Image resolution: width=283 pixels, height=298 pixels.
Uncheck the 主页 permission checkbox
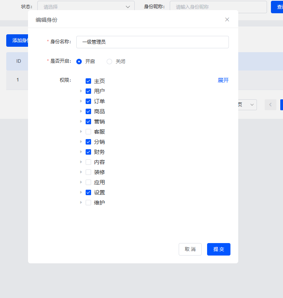click(88, 81)
